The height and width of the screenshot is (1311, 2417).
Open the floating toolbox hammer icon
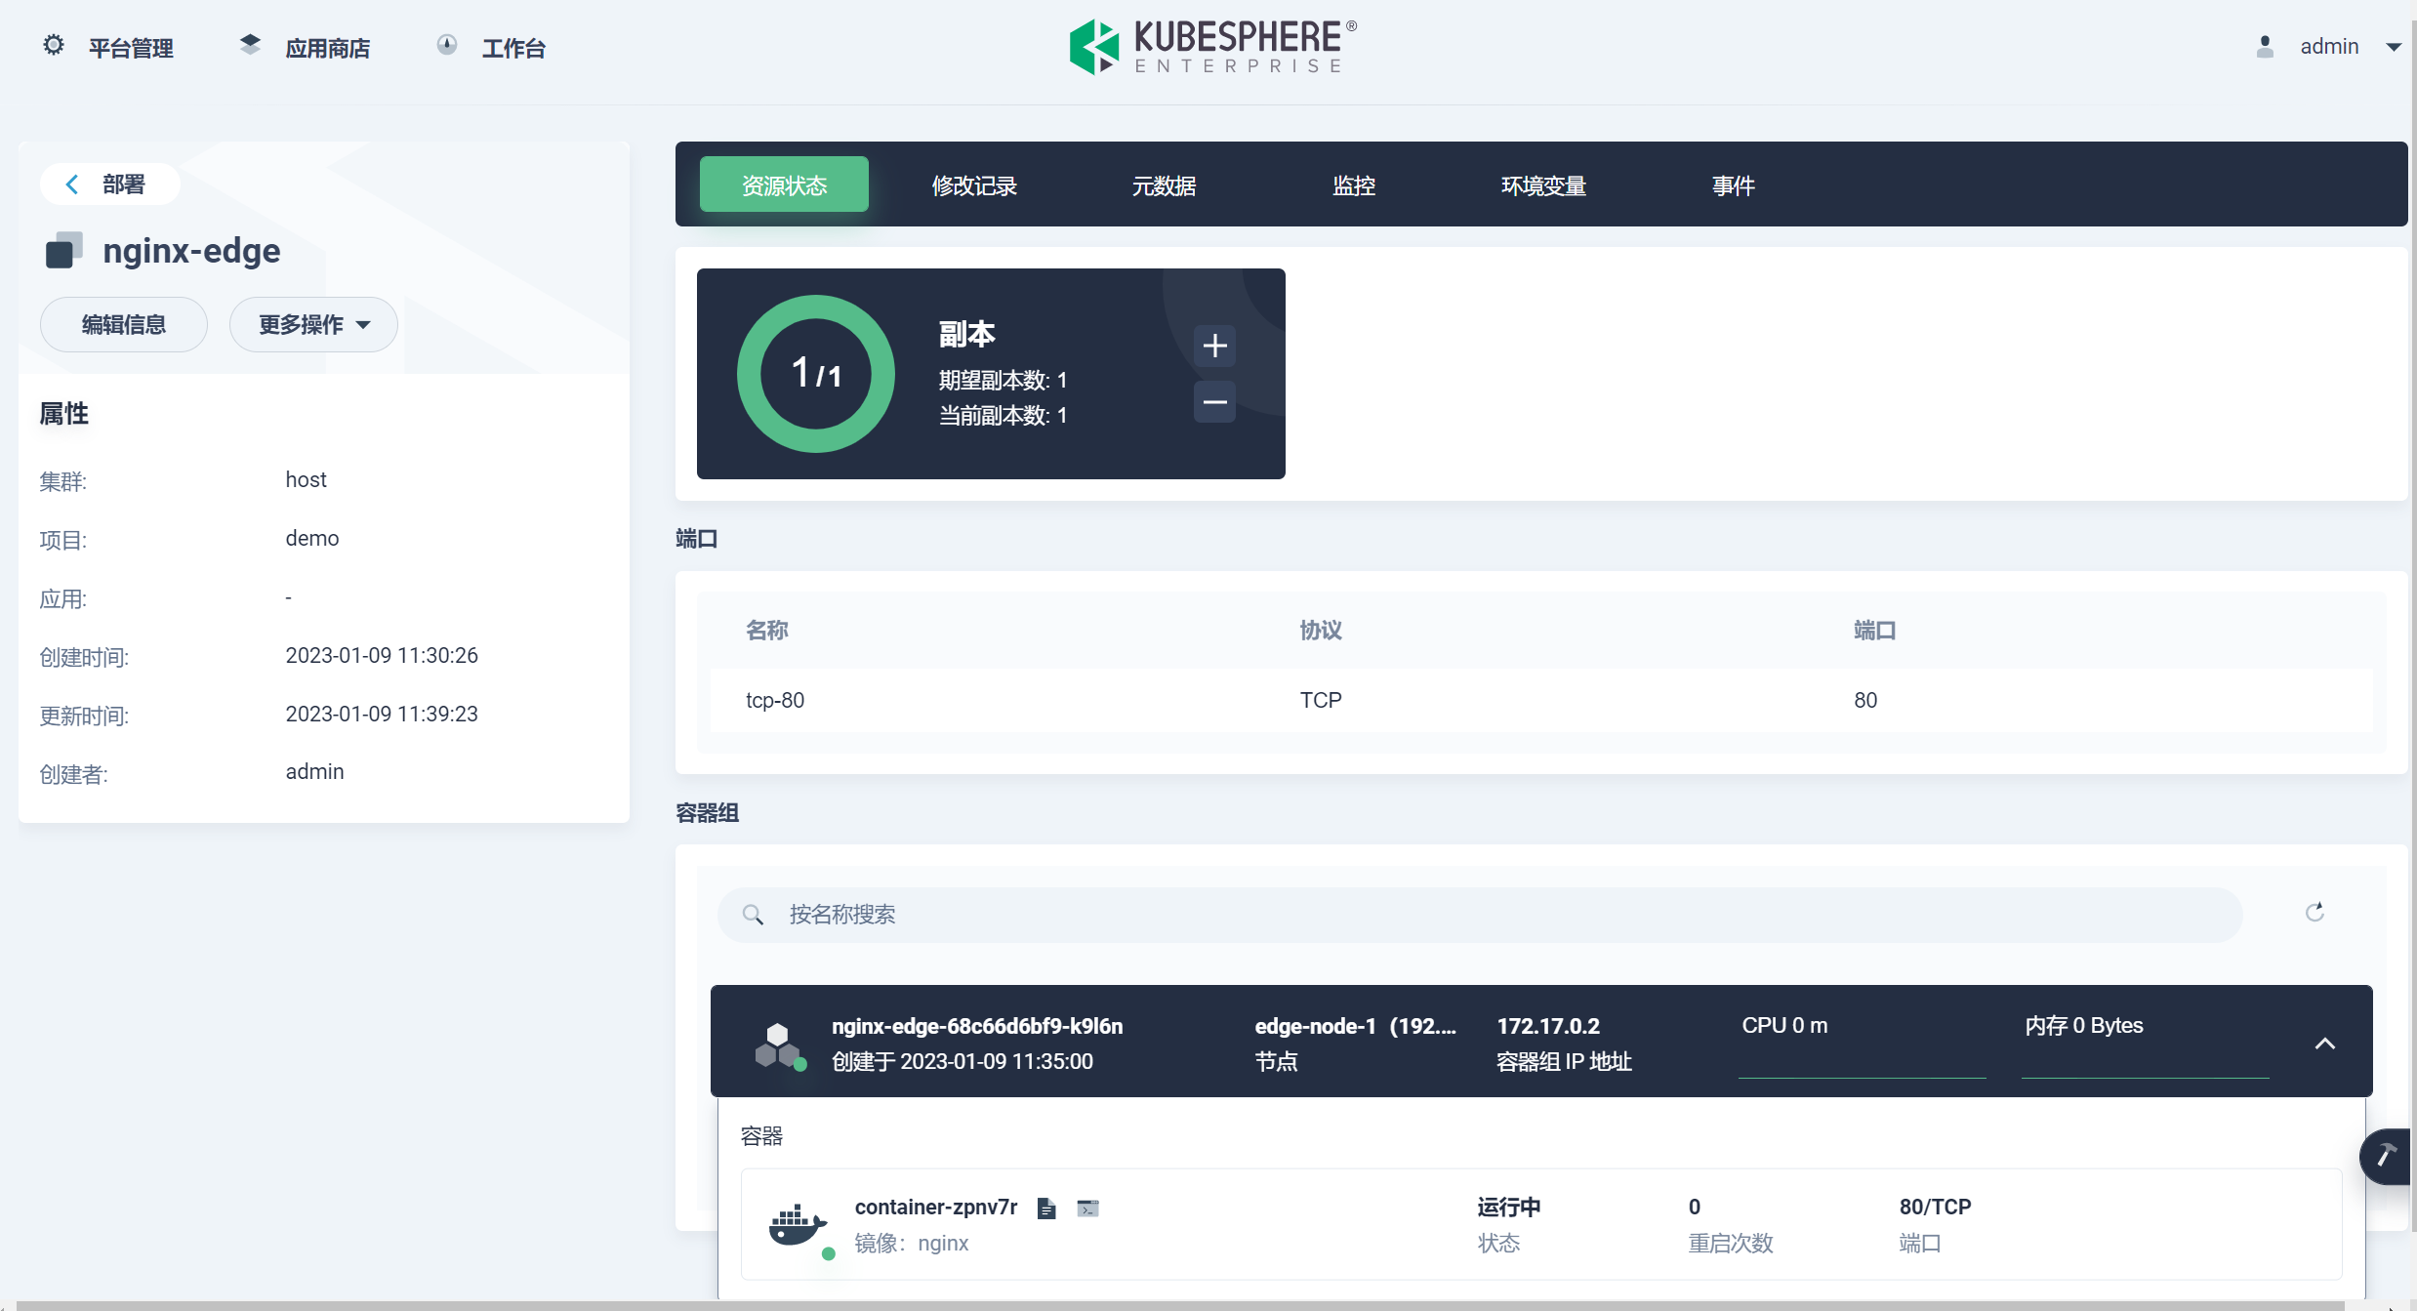2387,1157
